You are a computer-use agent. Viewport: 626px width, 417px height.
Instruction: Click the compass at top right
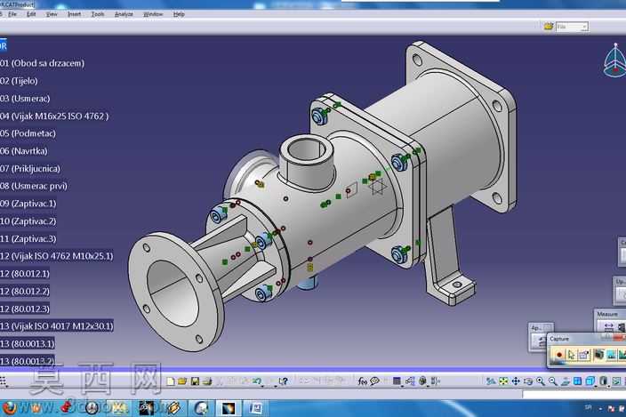pos(614,60)
